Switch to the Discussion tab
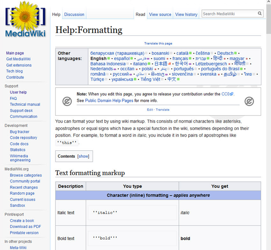The image size is (271, 250). [x=74, y=14]
